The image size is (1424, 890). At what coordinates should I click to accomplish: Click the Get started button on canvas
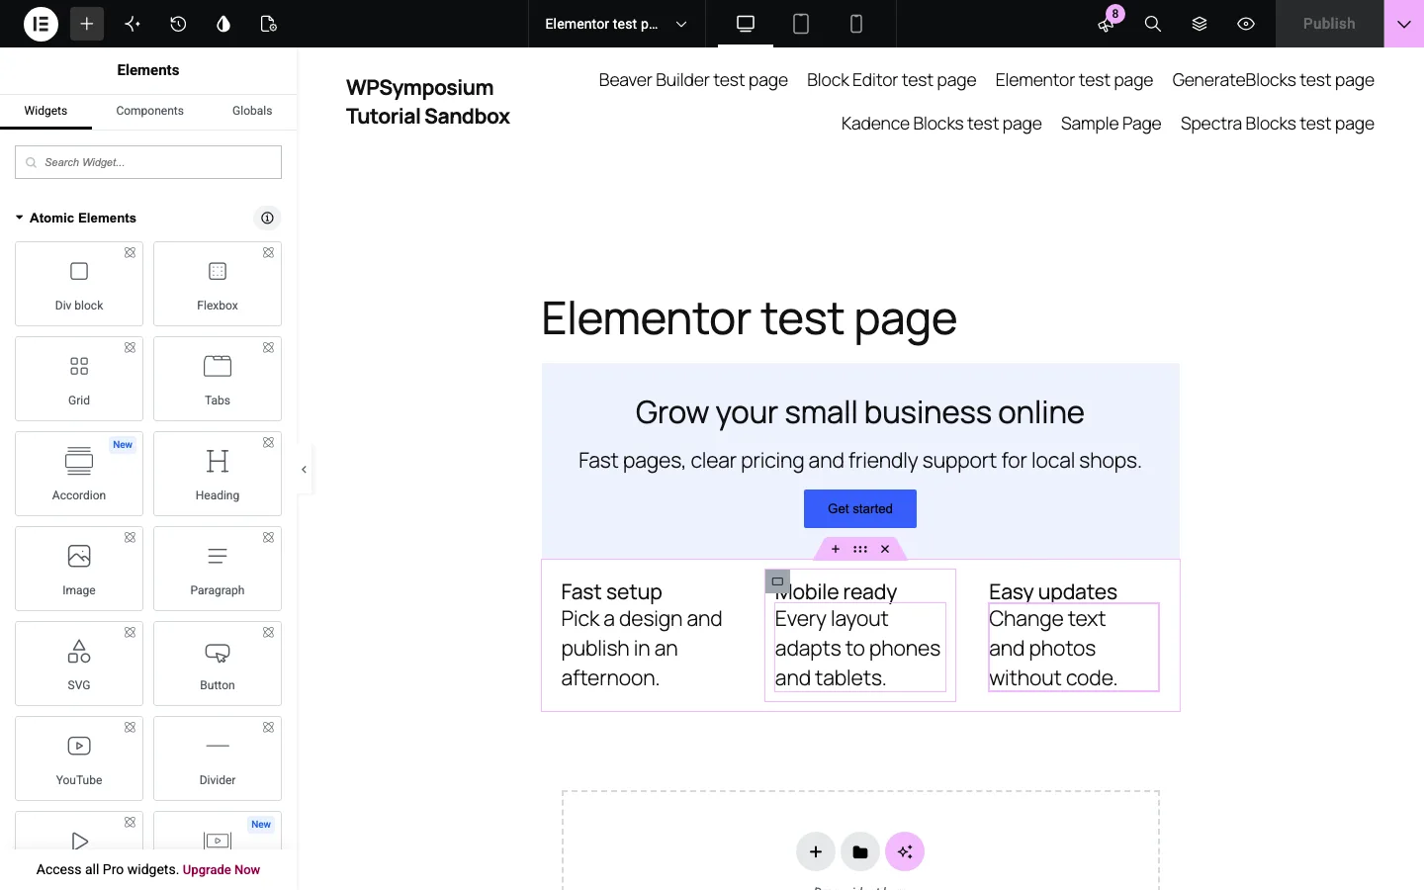tap(860, 508)
